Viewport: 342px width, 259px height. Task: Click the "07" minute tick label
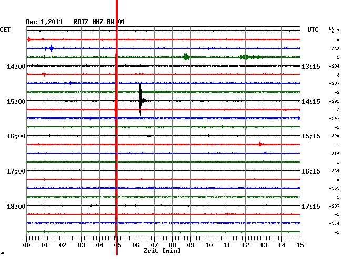(x=154, y=245)
